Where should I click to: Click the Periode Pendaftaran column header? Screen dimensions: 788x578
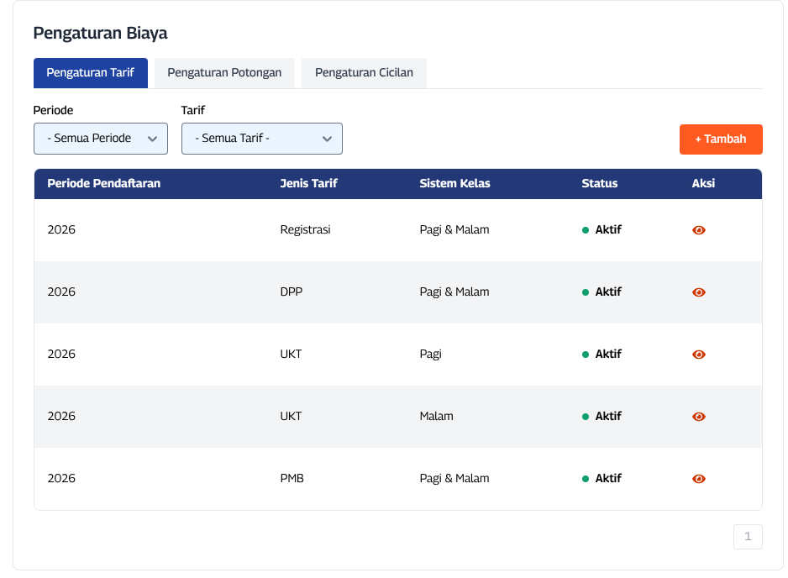103,183
